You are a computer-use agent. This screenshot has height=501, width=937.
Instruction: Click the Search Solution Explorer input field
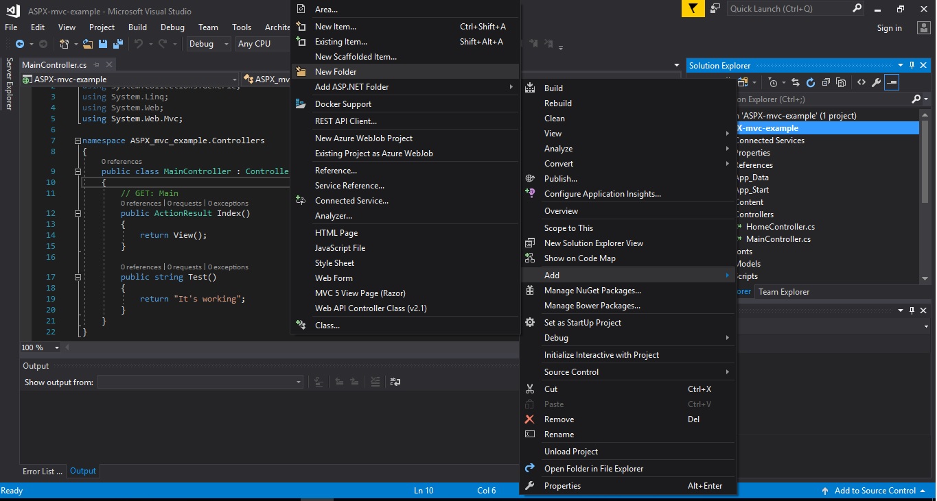pyautogui.click(x=824, y=99)
